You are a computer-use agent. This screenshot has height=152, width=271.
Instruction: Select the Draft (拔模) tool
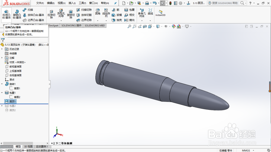[117, 15]
